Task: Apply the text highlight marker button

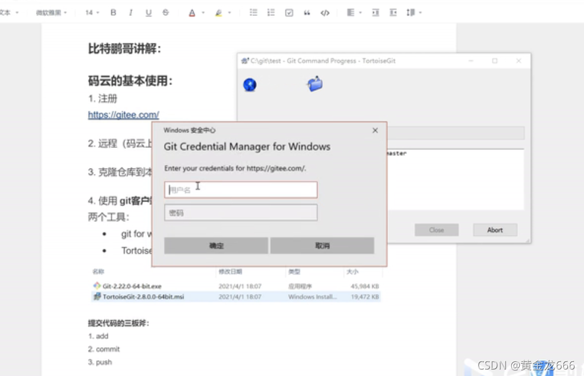Action: click(x=219, y=13)
